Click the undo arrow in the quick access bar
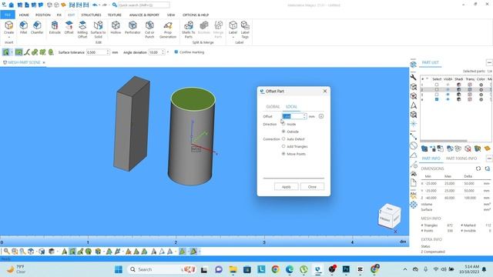 point(95,5)
